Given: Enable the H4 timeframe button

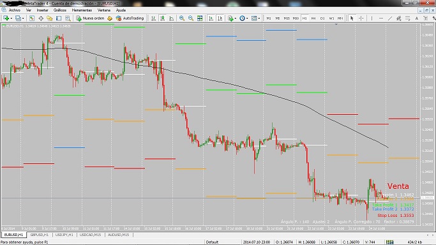Looking at the screenshot, I should pos(313,18).
